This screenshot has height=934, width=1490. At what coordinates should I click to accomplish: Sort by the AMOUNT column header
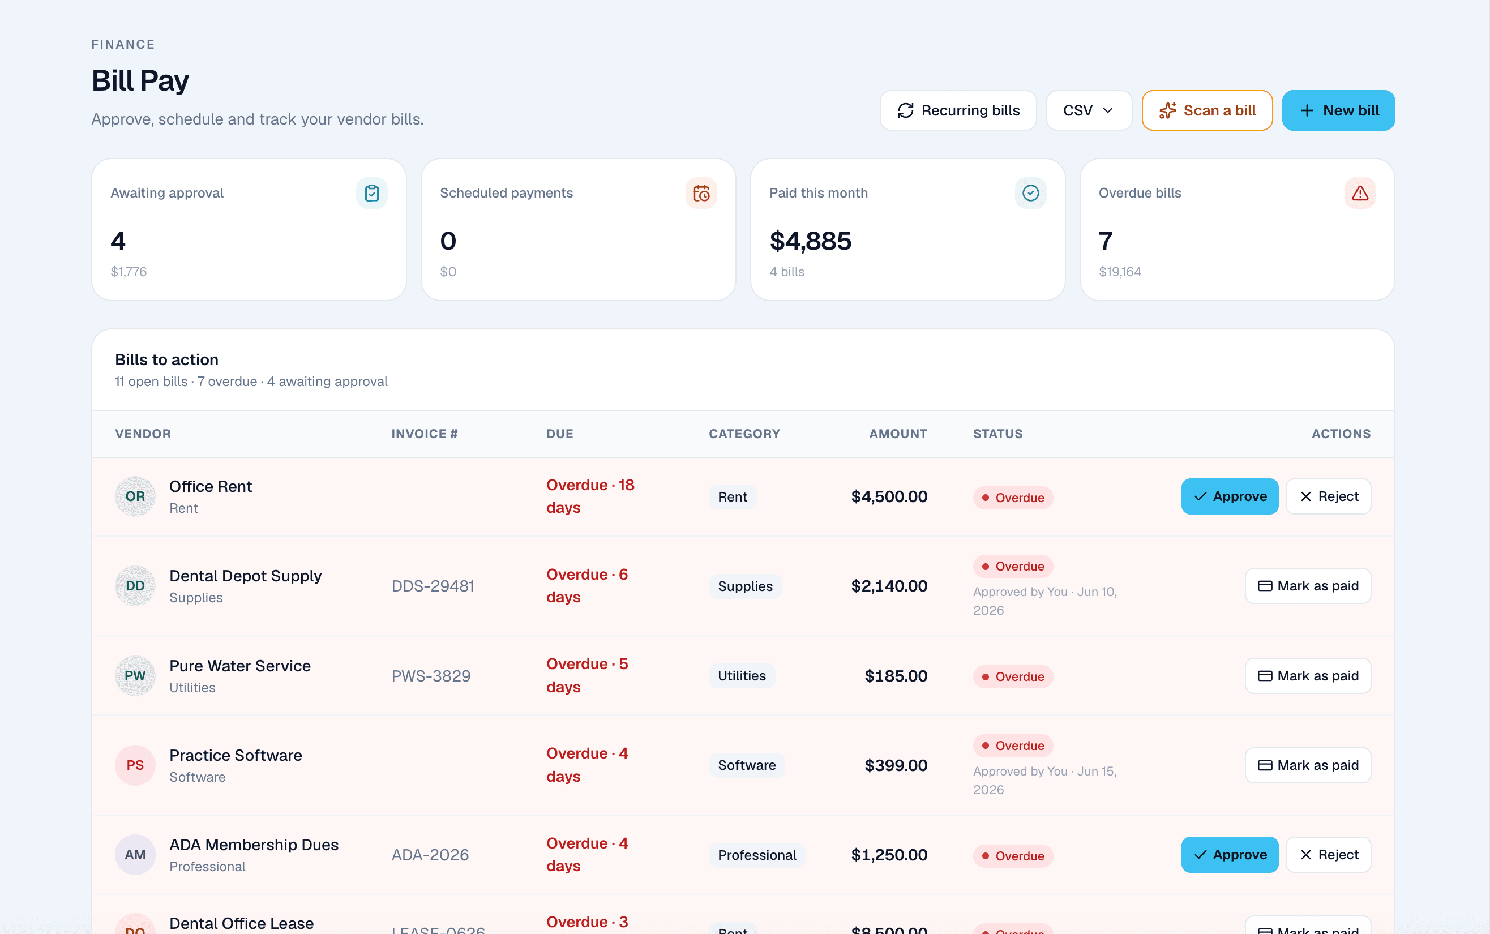click(x=898, y=434)
